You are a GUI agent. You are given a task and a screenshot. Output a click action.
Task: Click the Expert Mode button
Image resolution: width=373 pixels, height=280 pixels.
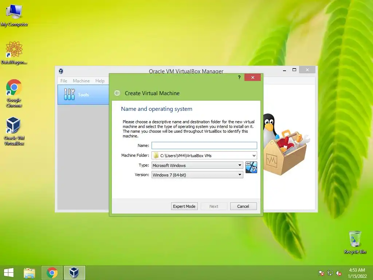click(184, 206)
